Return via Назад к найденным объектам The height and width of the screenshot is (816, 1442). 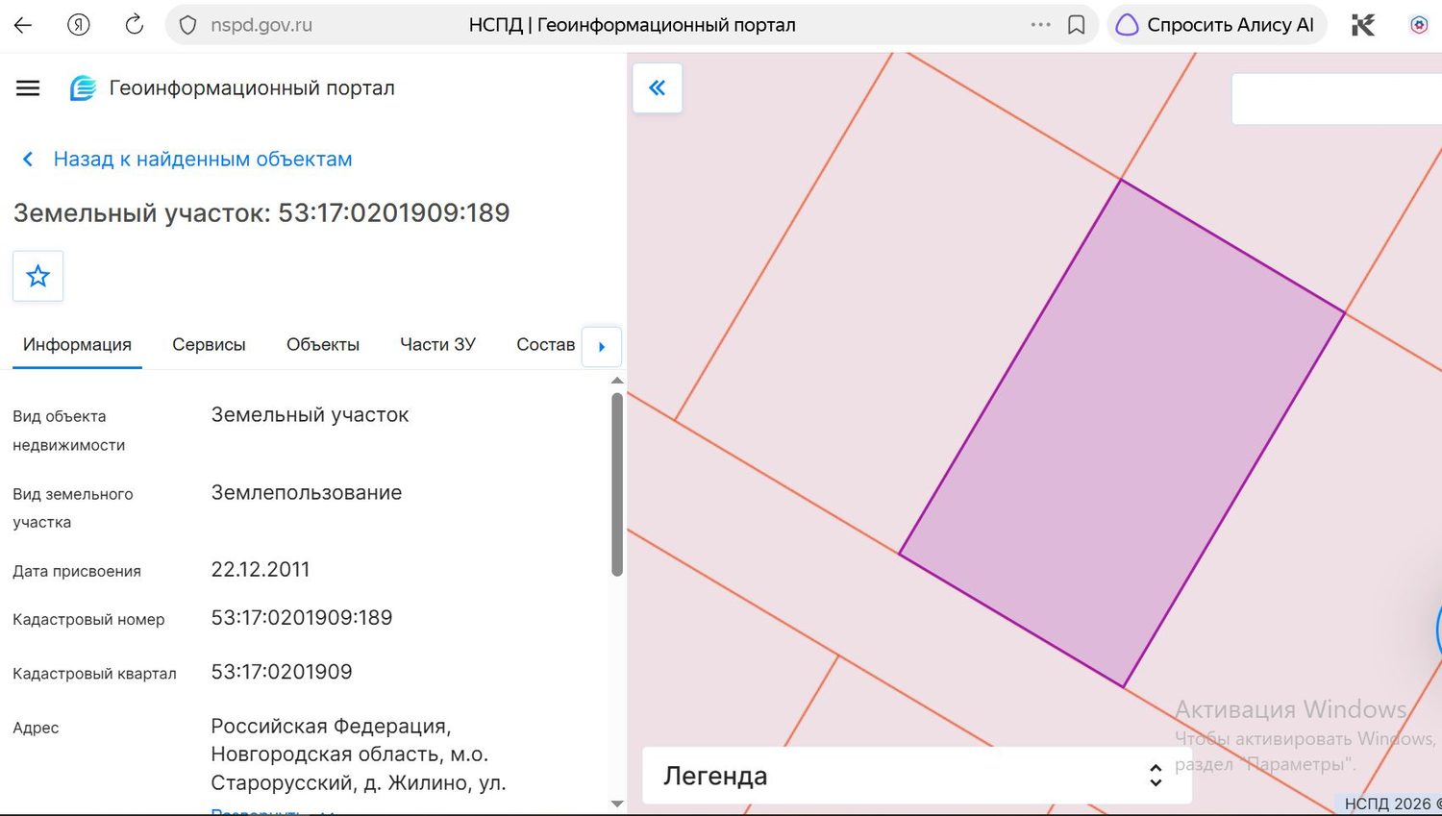(203, 160)
